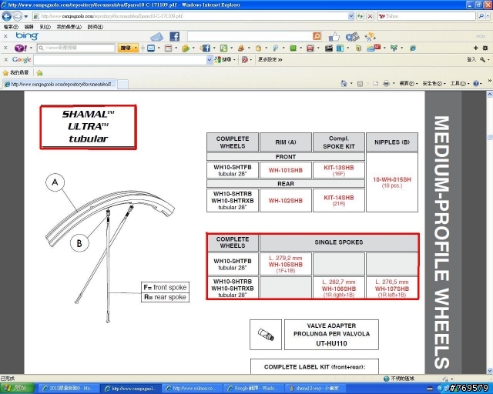The width and height of the screenshot is (493, 394).
Task: Click the address bar URL field
Action: tap(190, 16)
